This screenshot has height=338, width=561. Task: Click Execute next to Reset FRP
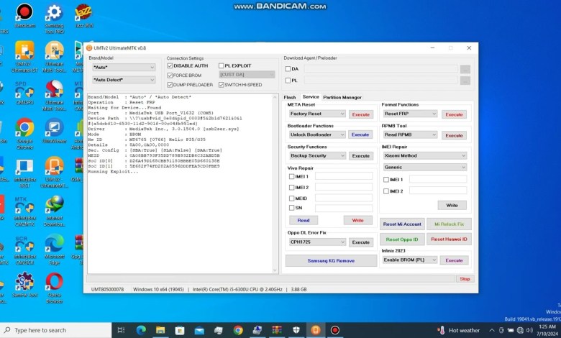tap(454, 114)
